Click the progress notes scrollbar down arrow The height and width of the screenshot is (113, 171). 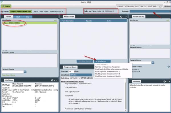(x=125, y=110)
